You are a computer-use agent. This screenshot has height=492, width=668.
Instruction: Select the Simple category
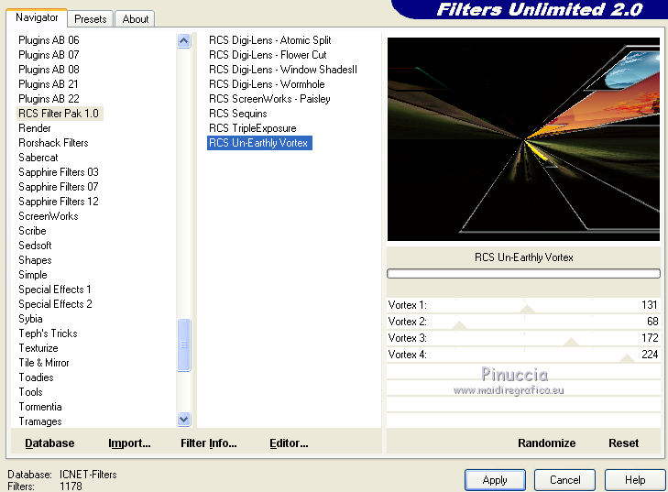click(33, 275)
